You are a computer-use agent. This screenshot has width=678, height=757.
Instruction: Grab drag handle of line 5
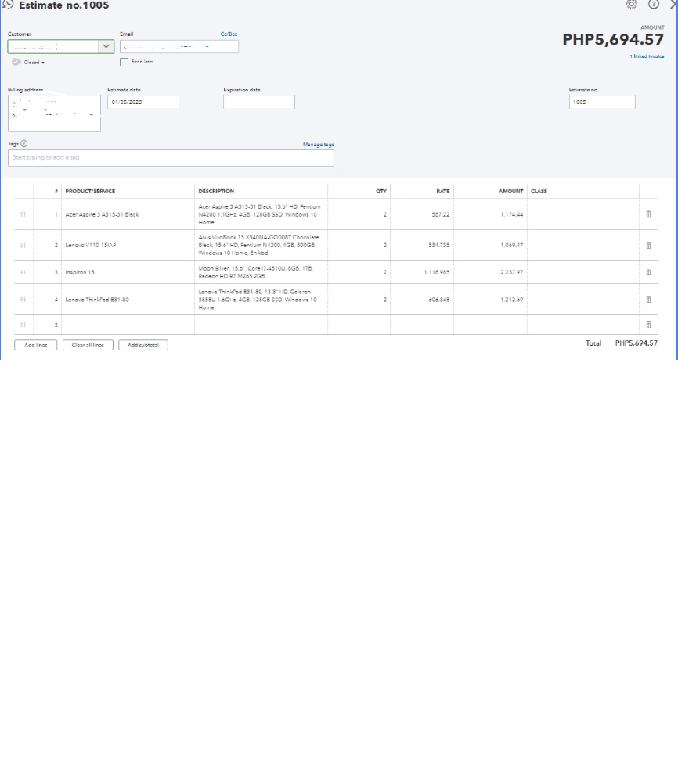pos(23,325)
